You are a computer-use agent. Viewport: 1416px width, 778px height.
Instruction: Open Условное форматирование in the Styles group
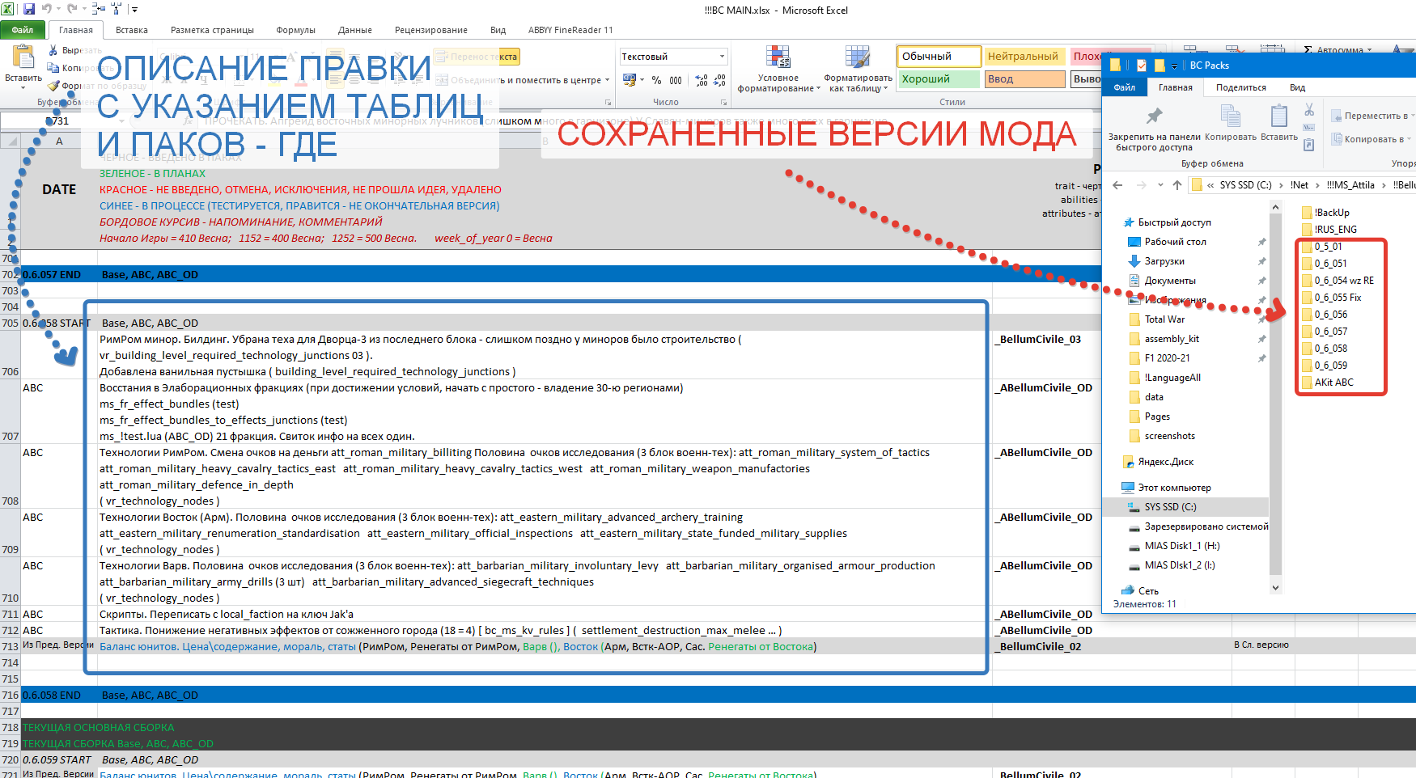pyautogui.click(x=778, y=70)
